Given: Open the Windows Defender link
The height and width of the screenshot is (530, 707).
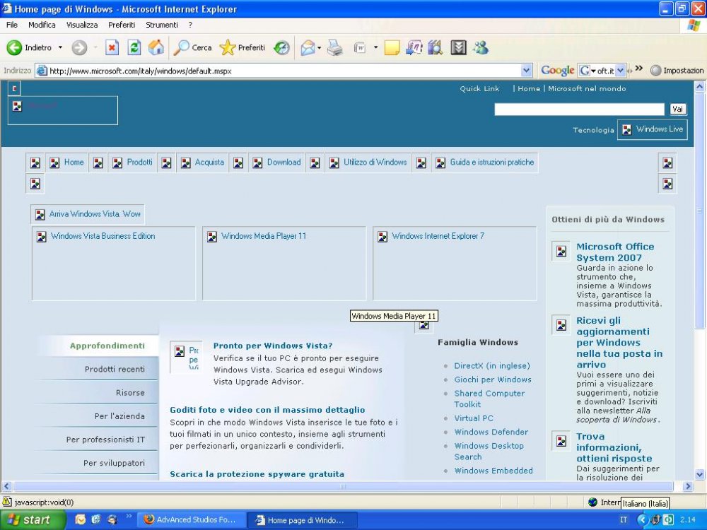Looking at the screenshot, I should 491,432.
